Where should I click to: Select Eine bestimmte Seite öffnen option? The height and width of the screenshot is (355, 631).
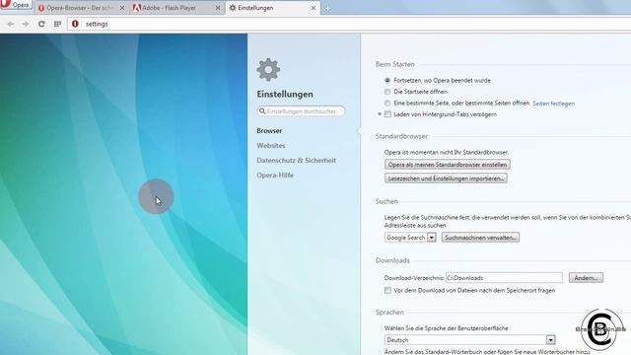click(x=387, y=104)
